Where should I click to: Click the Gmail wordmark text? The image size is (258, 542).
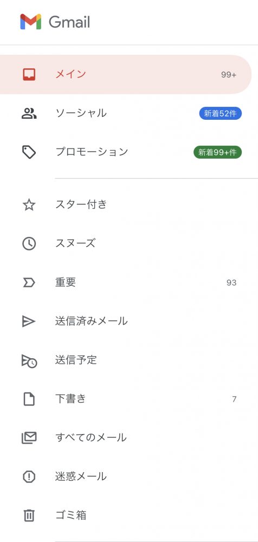(x=69, y=22)
